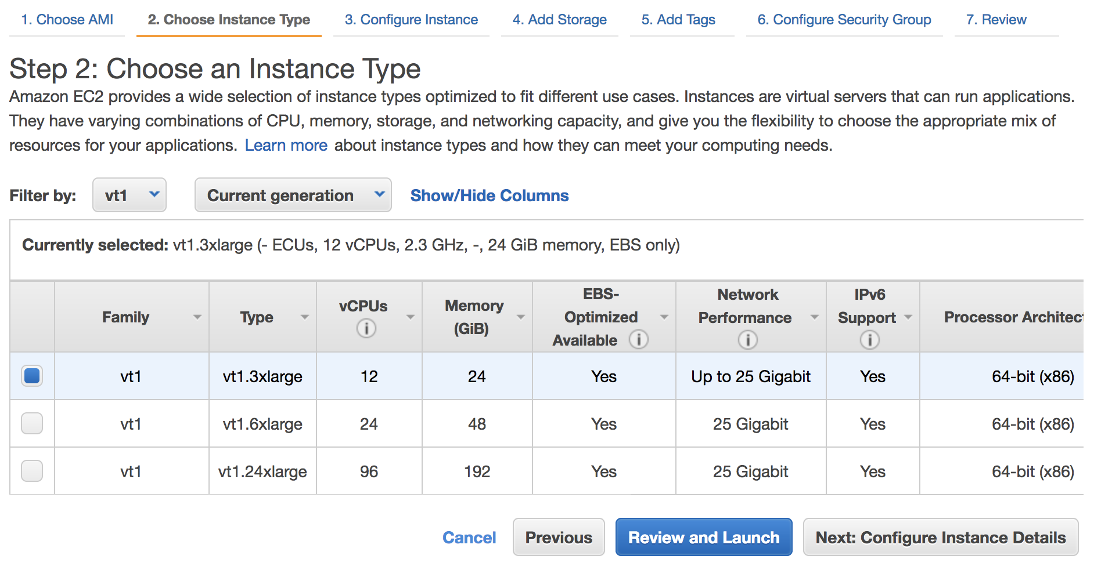Image resolution: width=1094 pixels, height=570 pixels.
Task: Open the Learn more link
Action: tap(286, 146)
